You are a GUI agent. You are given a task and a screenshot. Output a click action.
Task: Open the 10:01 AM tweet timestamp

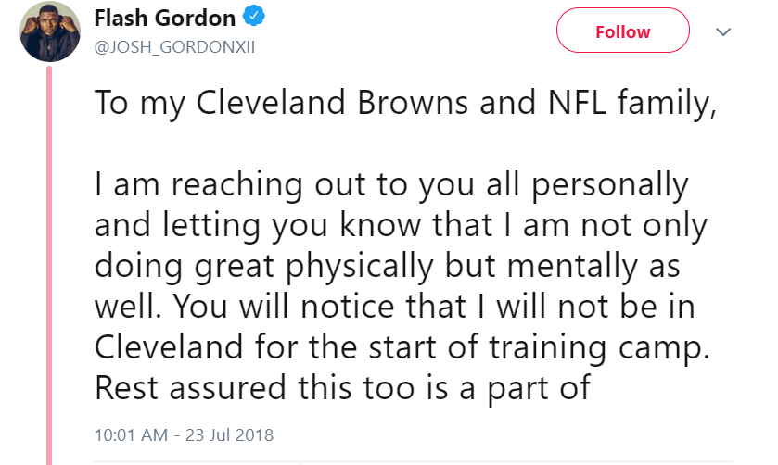[x=184, y=434]
